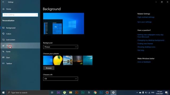Open High contrast settings link
Viewport: 170px width, 95px height.
coord(146,17)
